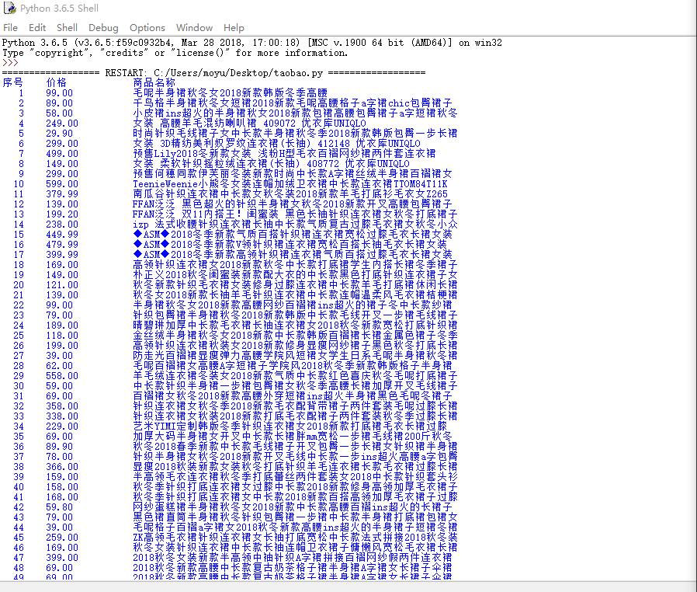Open the Edit menu
Viewport: 697px width, 592px height.
[x=37, y=27]
